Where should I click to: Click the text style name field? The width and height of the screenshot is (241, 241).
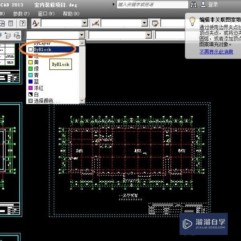[61, 23]
